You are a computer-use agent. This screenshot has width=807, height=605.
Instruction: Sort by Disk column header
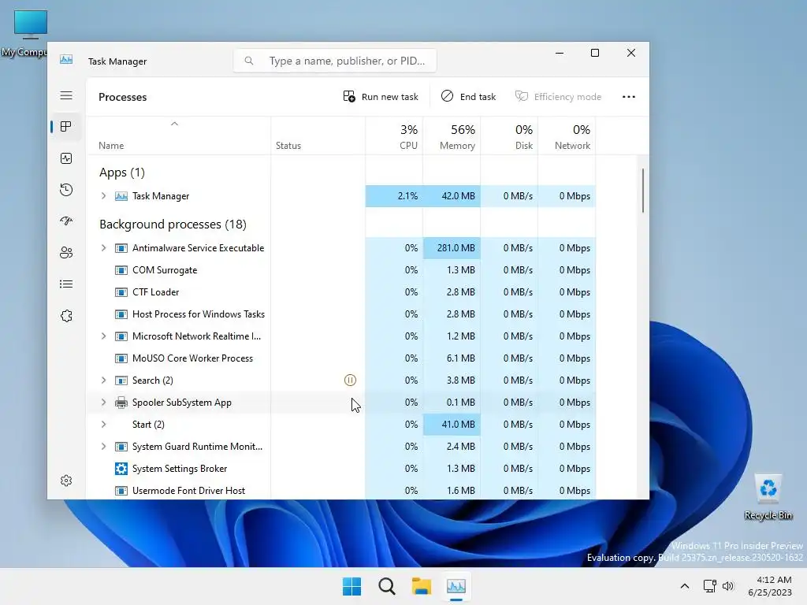click(x=509, y=136)
